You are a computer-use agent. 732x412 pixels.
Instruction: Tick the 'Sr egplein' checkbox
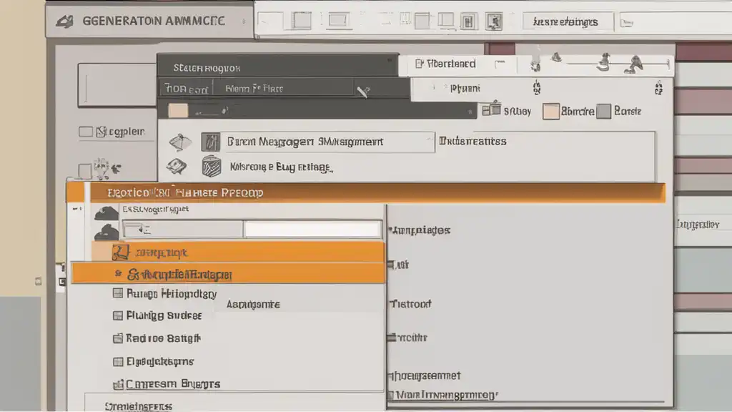86,132
